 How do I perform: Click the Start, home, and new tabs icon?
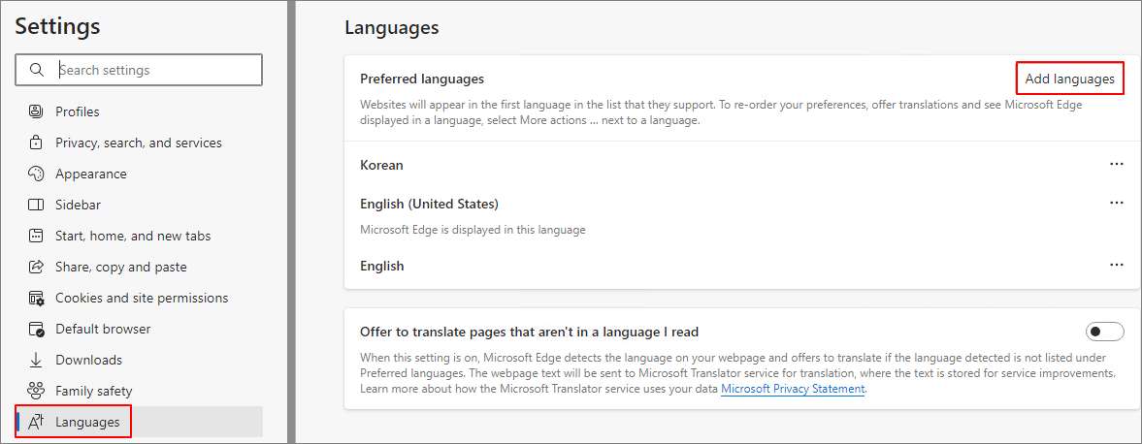click(36, 236)
